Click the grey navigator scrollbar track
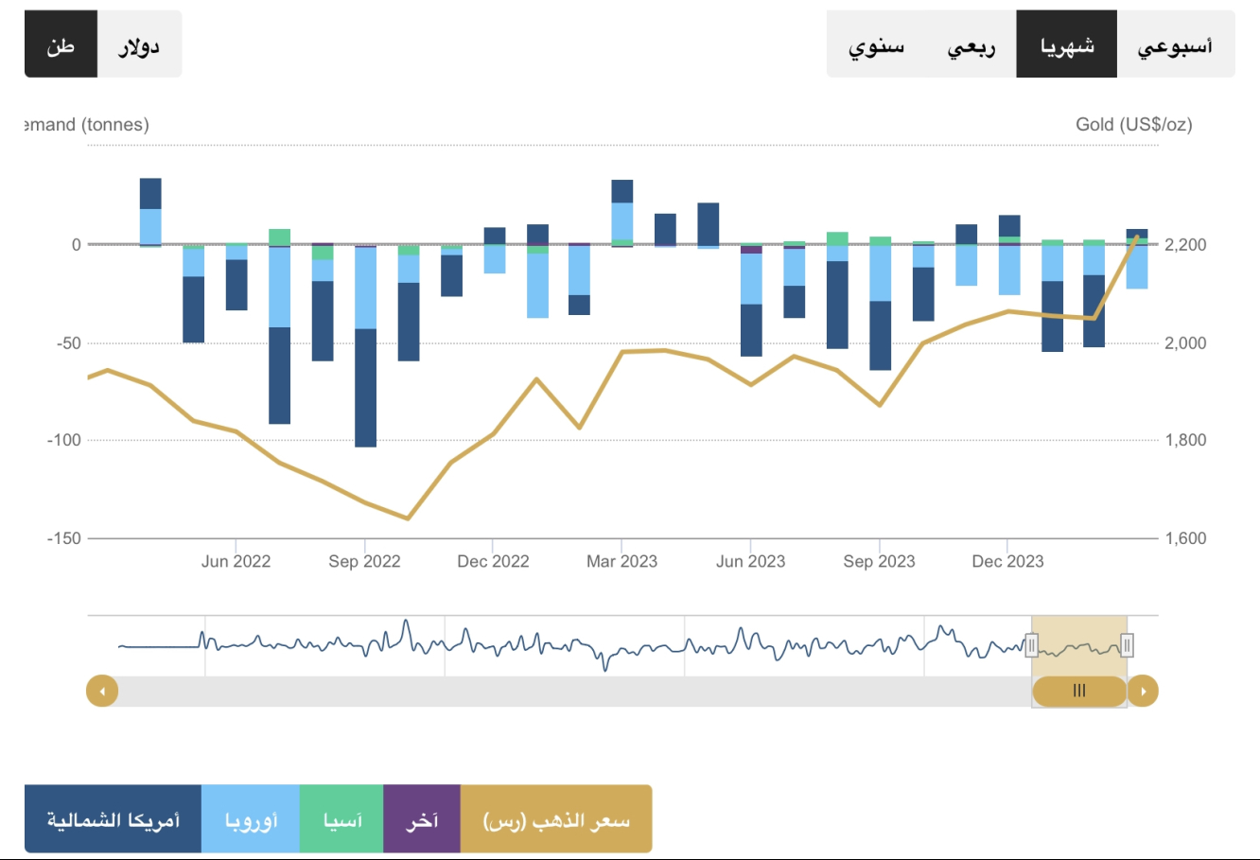This screenshot has height=860, width=1260. coord(574,692)
